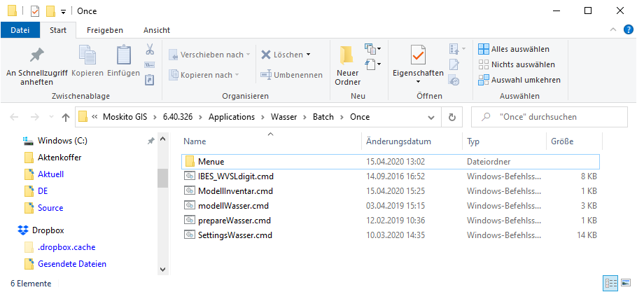Open the Löschen dropdown arrow
Image resolution: width=637 pixels, height=292 pixels.
tap(308, 55)
